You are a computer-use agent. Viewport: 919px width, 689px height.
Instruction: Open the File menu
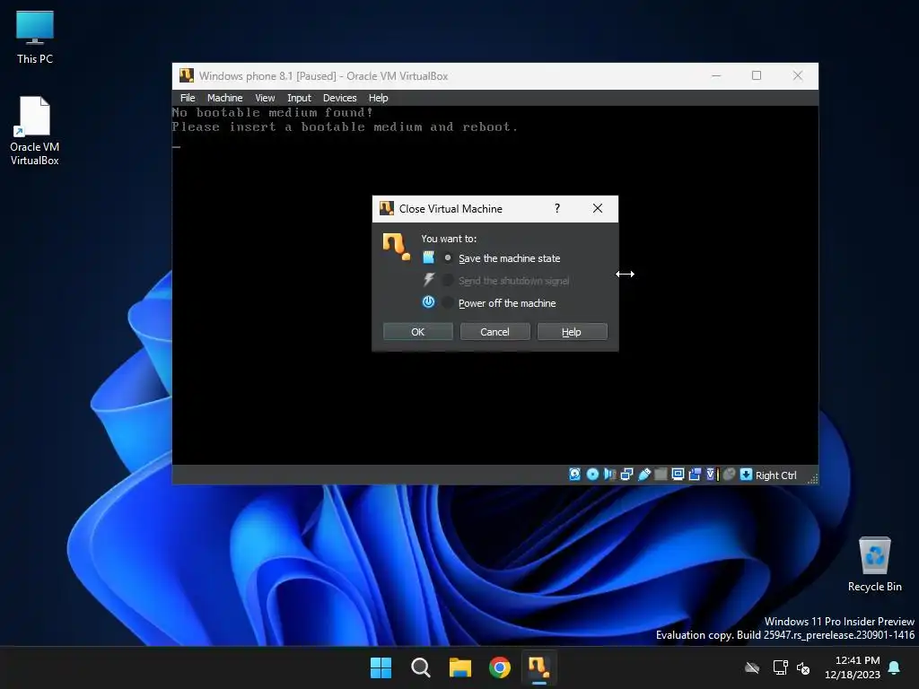coord(188,98)
